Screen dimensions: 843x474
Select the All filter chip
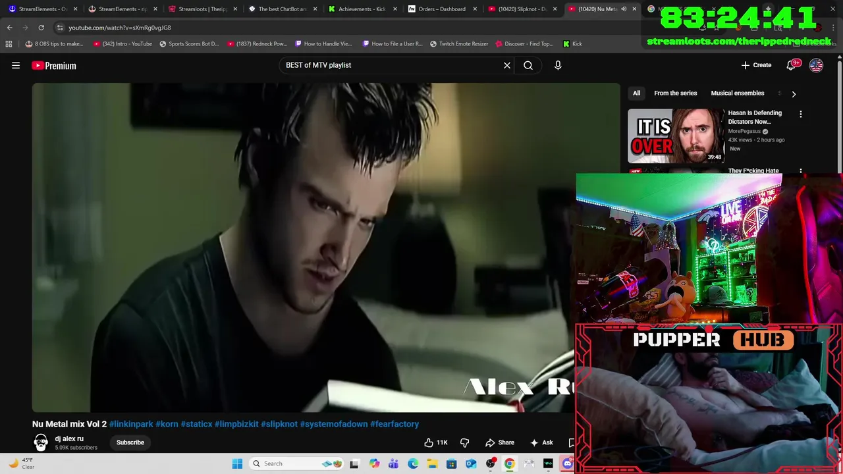click(636, 93)
